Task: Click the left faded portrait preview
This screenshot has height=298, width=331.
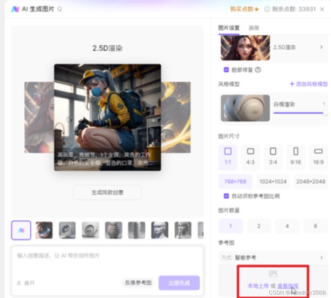Action: click(x=39, y=117)
